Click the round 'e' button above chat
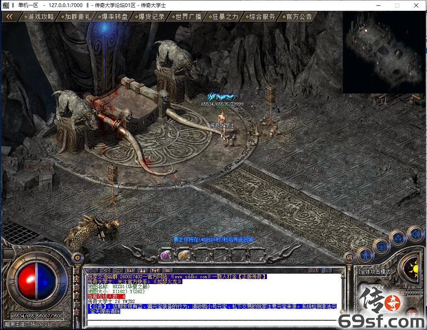Viewport: 427px width, 330px height. point(78,258)
